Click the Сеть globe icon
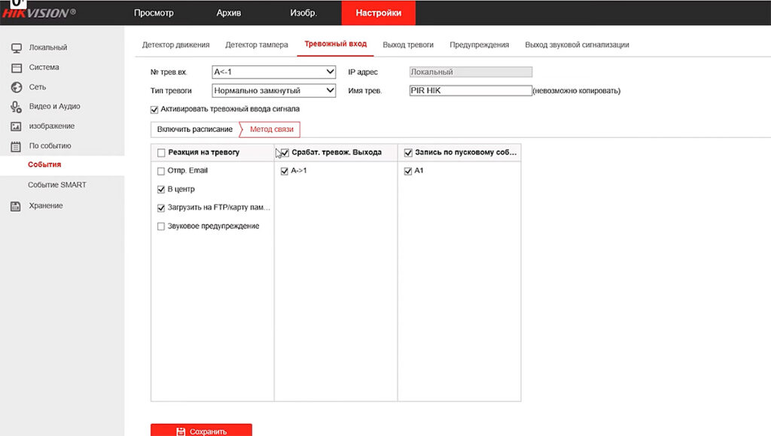This screenshot has width=771, height=436. pyautogui.click(x=17, y=87)
